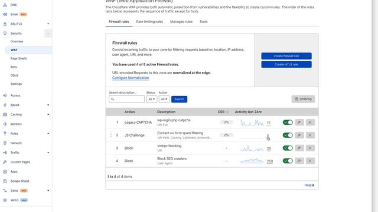Open the Status filter dropdown
This screenshot has height=212, width=378.
pyautogui.click(x=152, y=99)
